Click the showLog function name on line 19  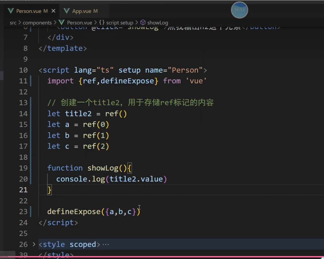pyautogui.click(x=103, y=168)
